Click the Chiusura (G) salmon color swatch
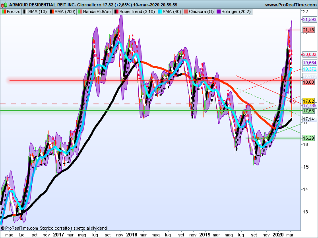This screenshot has width=318, height=238. (186, 12)
